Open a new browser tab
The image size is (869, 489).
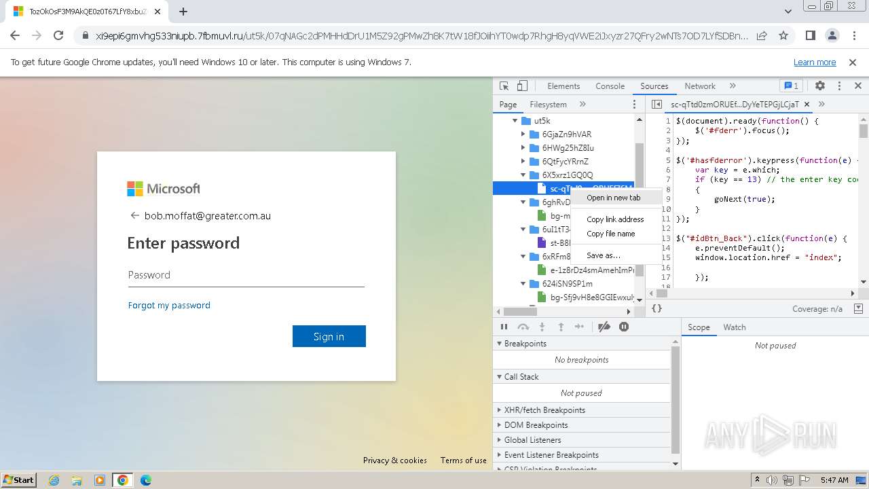[183, 12]
